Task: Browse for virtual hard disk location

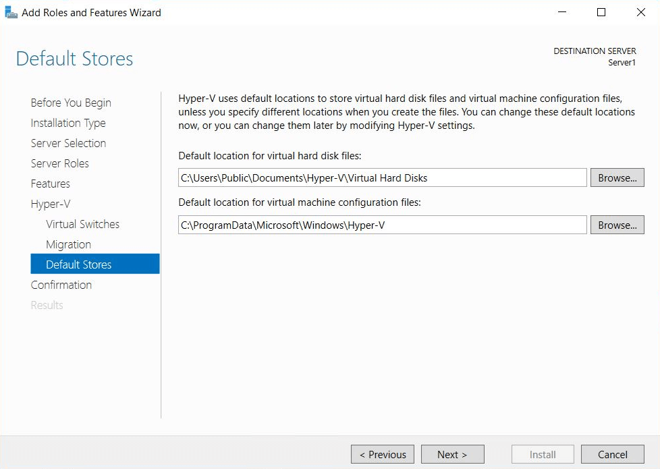Action: pyautogui.click(x=616, y=177)
